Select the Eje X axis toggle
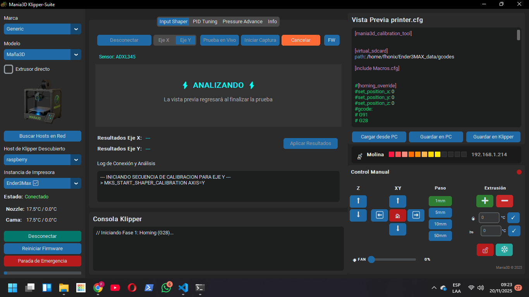This screenshot has width=529, height=297. click(164, 40)
